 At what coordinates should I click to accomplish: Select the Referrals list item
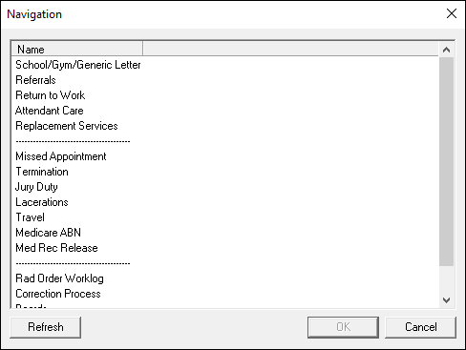coord(35,80)
